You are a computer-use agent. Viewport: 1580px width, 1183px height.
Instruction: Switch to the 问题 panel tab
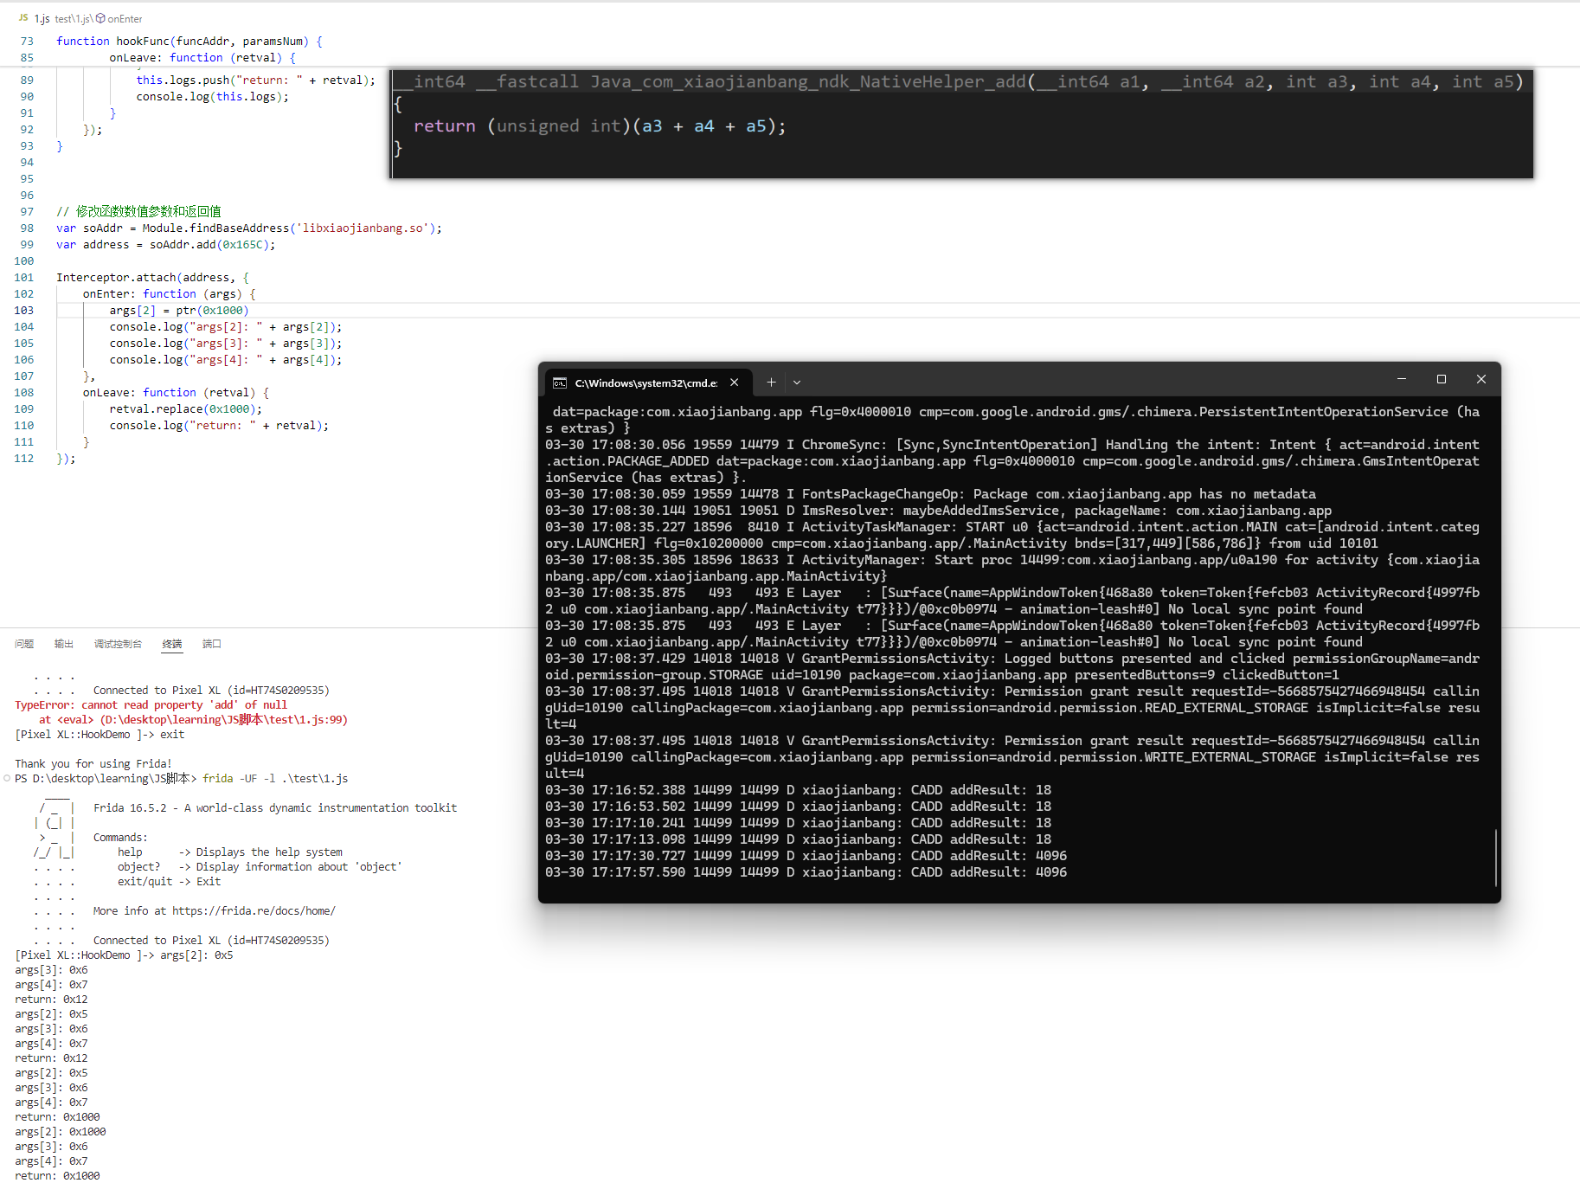pos(24,644)
